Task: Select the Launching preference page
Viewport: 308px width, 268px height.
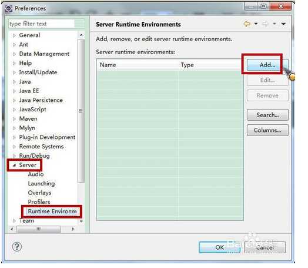Action: tap(41, 183)
